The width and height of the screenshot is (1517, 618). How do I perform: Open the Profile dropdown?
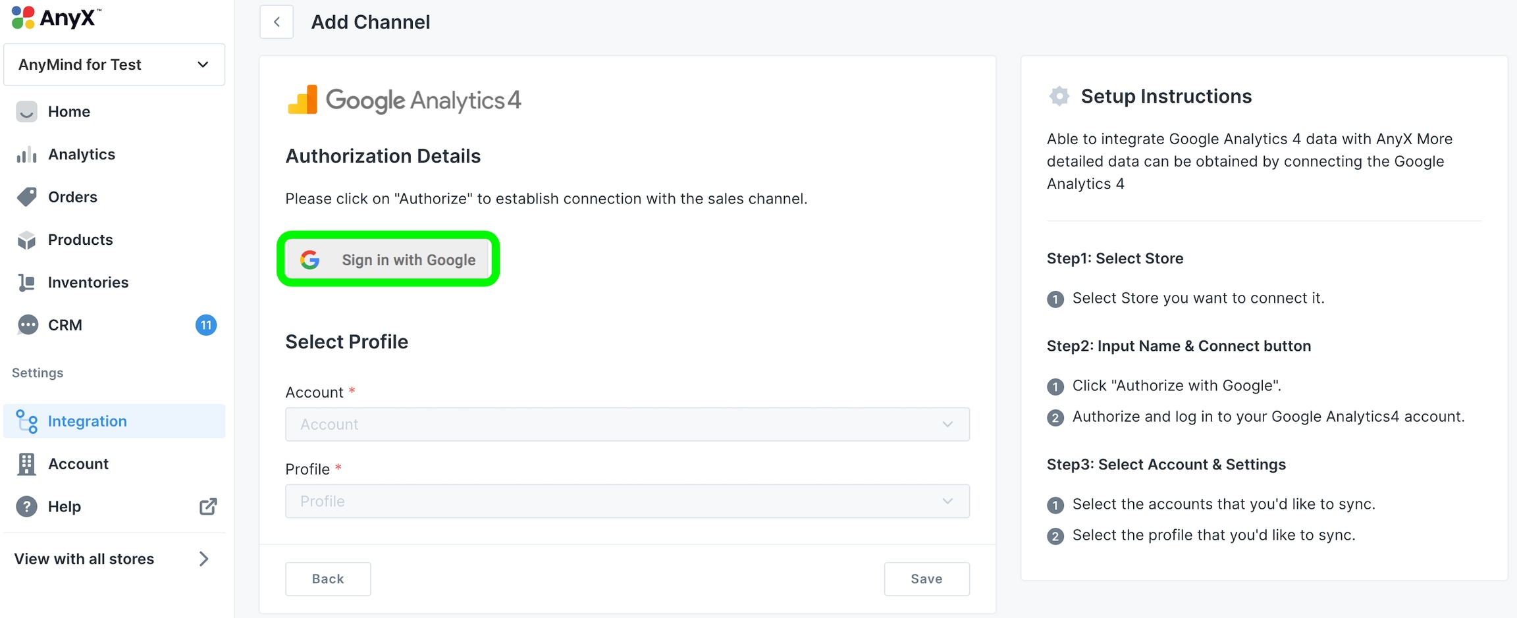[x=627, y=502]
